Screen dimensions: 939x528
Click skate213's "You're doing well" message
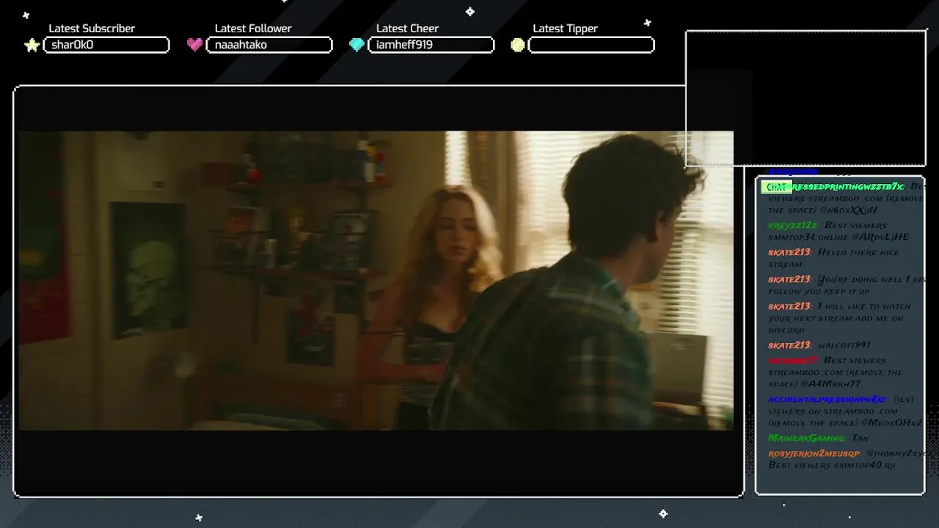[847, 285]
